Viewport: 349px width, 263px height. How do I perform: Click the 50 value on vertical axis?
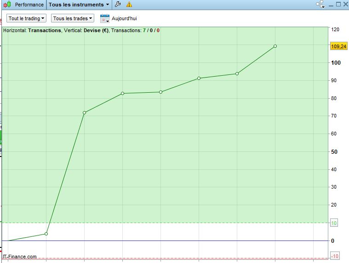(x=334, y=152)
